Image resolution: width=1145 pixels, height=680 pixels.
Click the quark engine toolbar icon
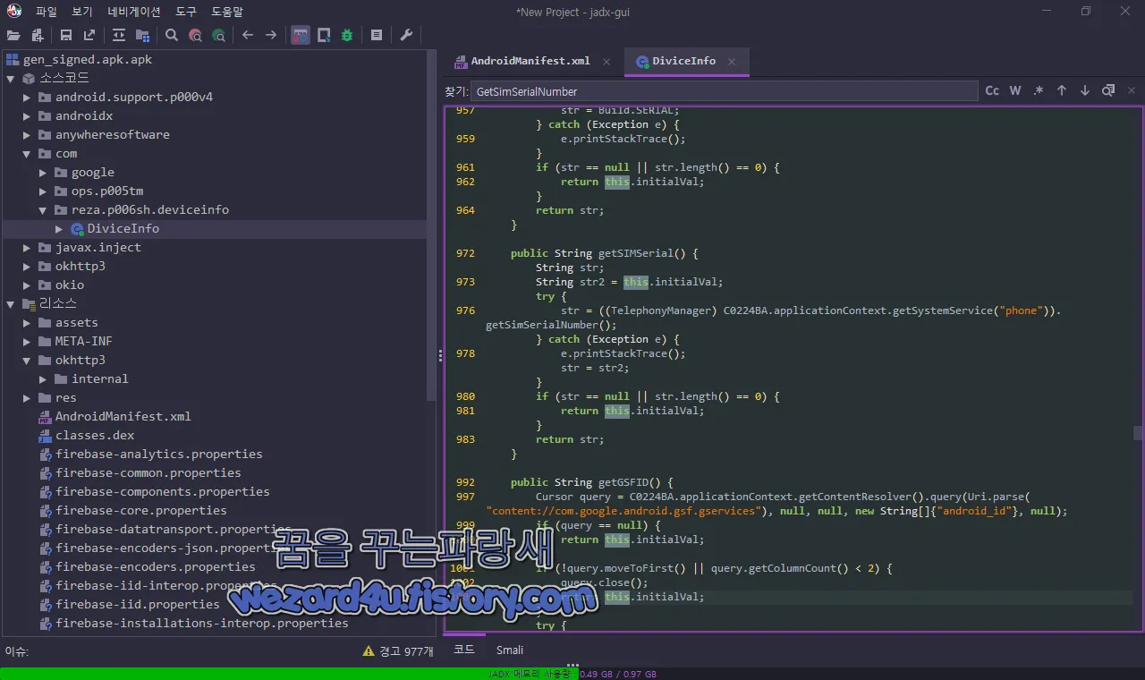pos(324,35)
